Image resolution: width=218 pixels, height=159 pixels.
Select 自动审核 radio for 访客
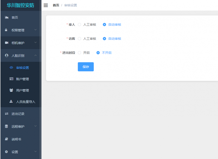coord(104,39)
